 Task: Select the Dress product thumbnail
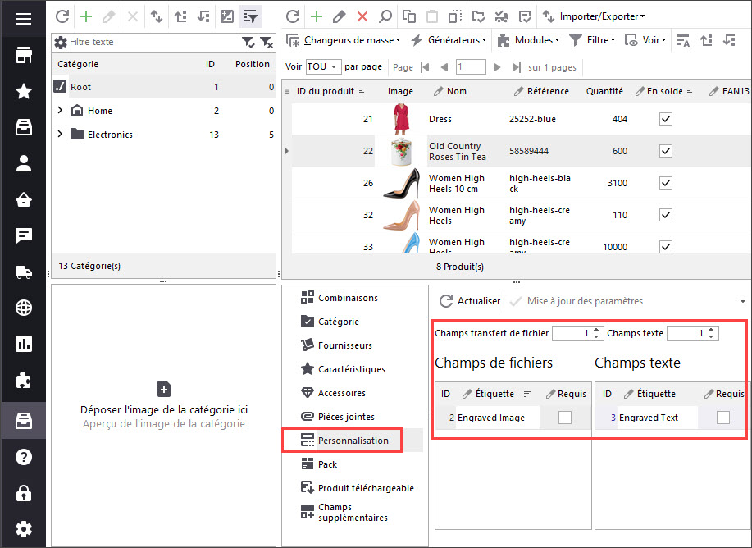(x=401, y=119)
